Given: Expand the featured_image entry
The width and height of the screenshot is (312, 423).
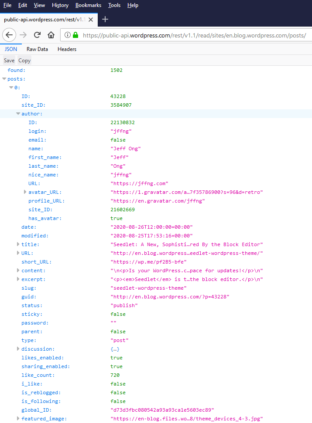Looking at the screenshot, I should (x=18, y=418).
